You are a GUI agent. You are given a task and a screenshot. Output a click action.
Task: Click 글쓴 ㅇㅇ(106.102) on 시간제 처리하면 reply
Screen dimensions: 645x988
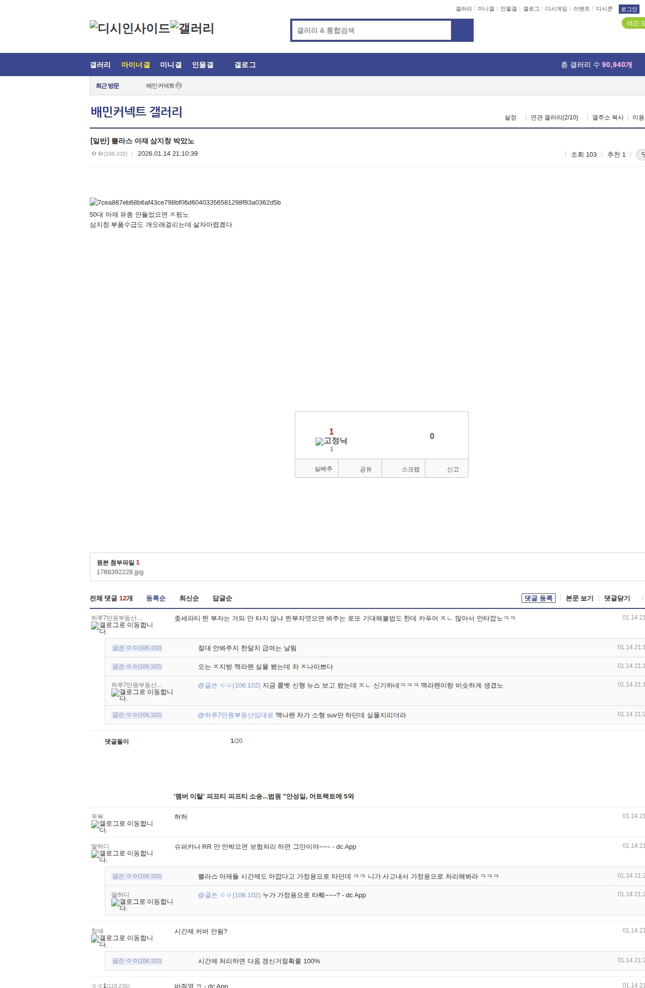[x=137, y=961]
